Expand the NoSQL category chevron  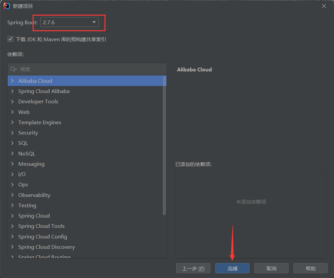pos(12,153)
